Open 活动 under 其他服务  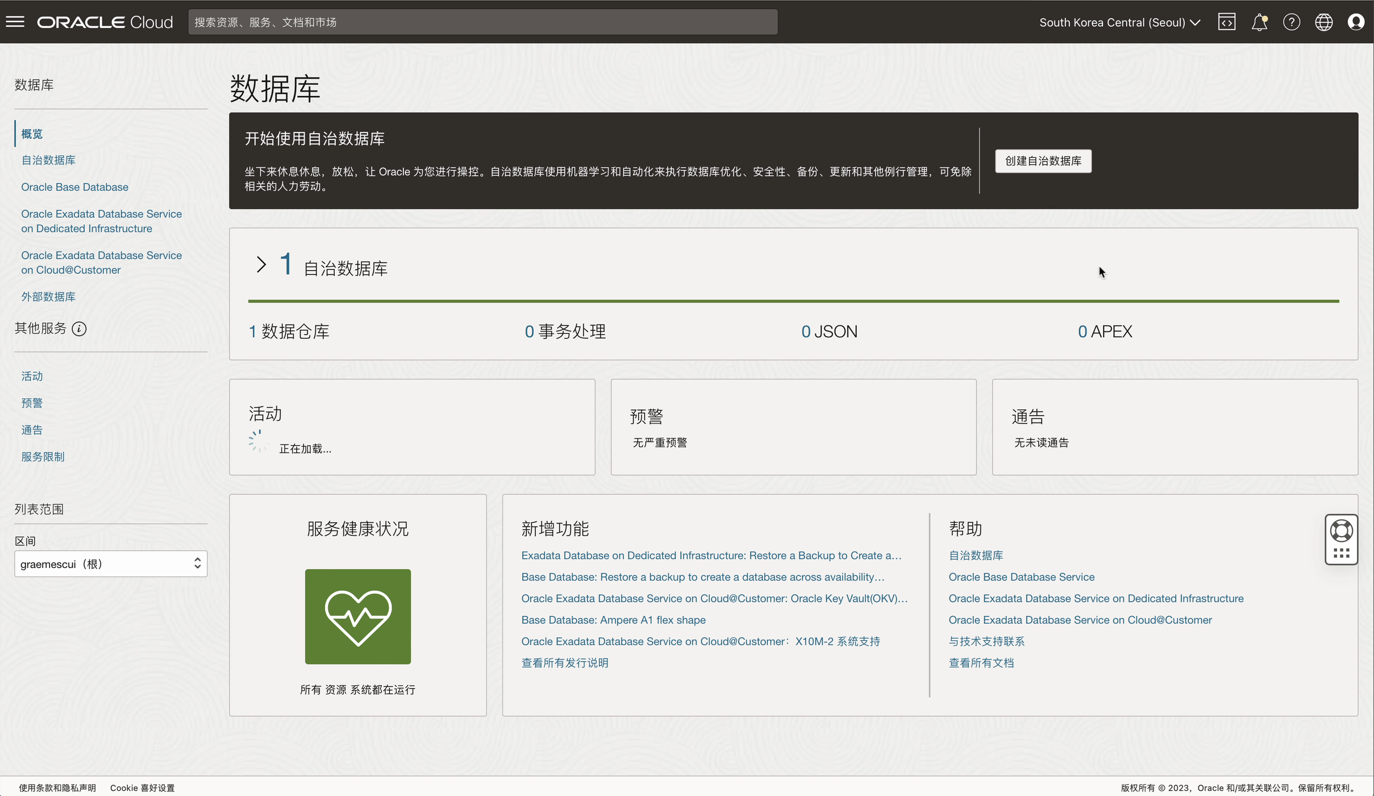point(32,376)
